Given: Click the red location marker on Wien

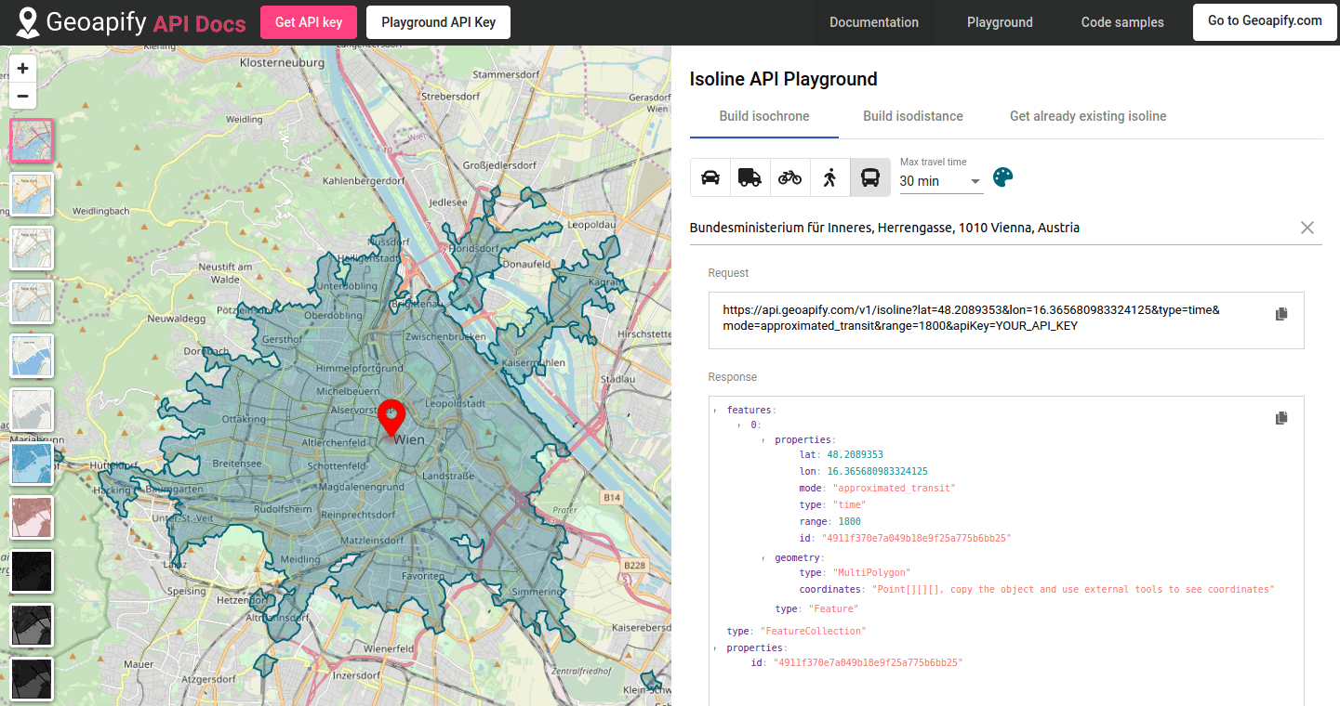Looking at the screenshot, I should tap(392, 418).
